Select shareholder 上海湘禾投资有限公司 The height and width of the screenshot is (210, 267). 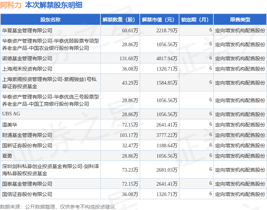point(27,69)
